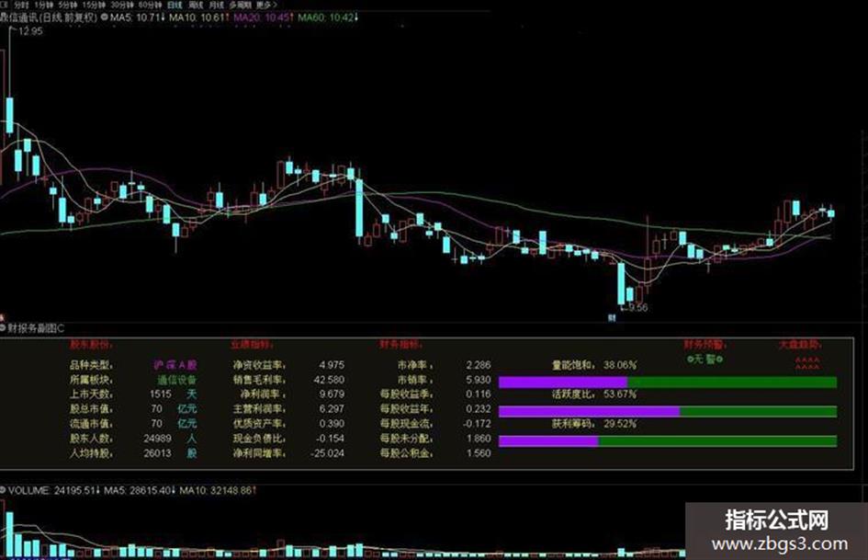Click the volume MA5: 28615.40 readout
The width and height of the screenshot is (868, 560).
[140, 491]
